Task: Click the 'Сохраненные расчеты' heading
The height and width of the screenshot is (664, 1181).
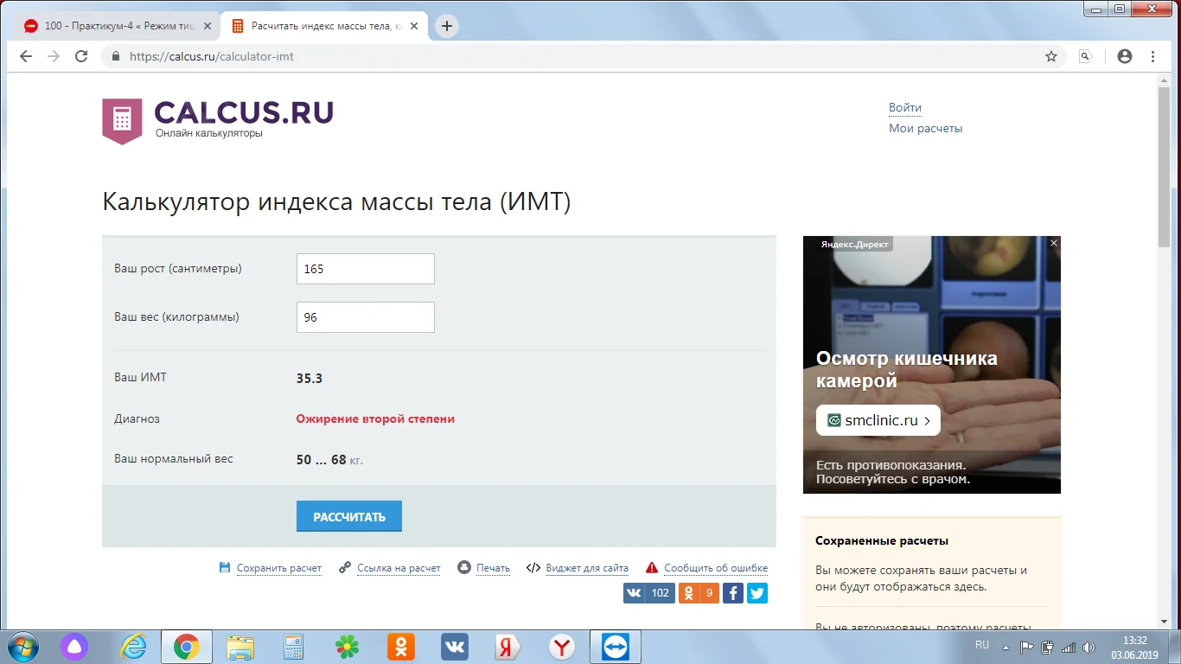Action: pos(882,540)
